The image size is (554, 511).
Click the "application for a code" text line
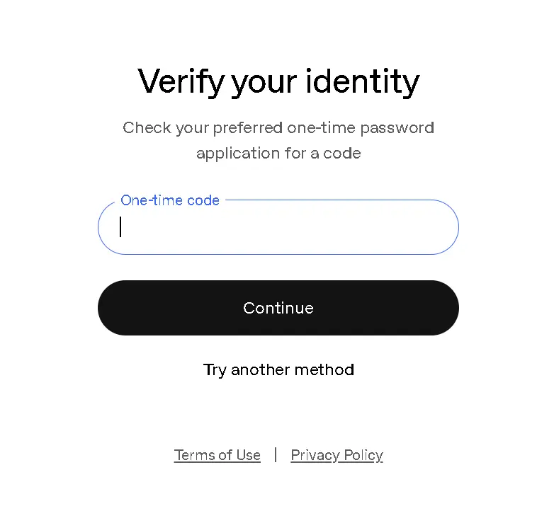pos(278,154)
